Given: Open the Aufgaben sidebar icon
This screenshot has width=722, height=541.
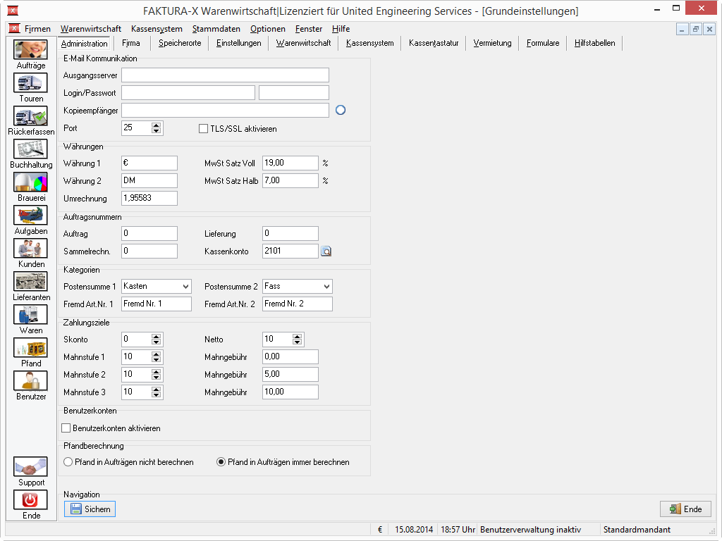Looking at the screenshot, I should coord(30,216).
